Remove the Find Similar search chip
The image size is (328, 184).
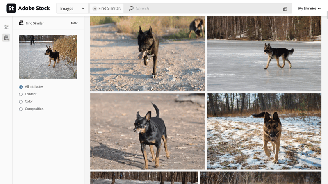point(95,9)
